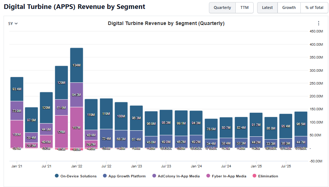Click the 72.4M App Growth Platform segment
Screen dimensions: 329x187
106,138
